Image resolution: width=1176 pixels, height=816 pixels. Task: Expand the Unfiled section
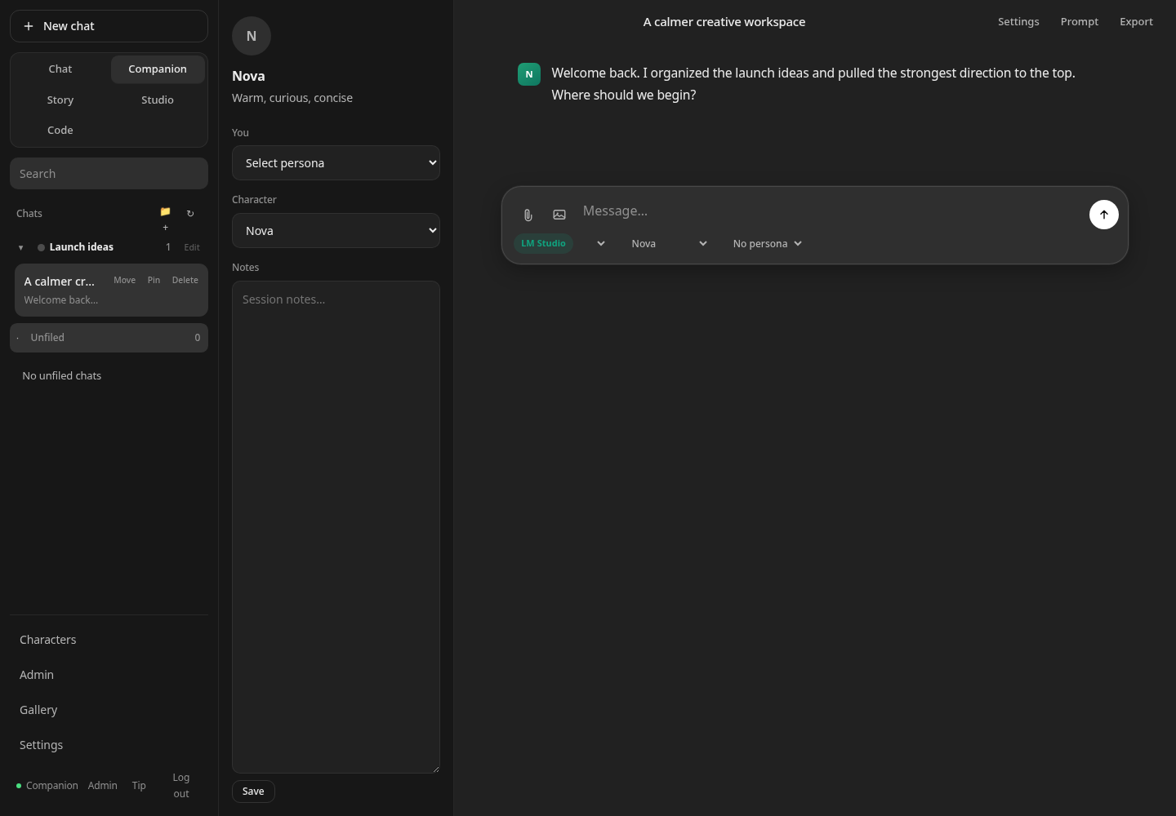pos(109,338)
